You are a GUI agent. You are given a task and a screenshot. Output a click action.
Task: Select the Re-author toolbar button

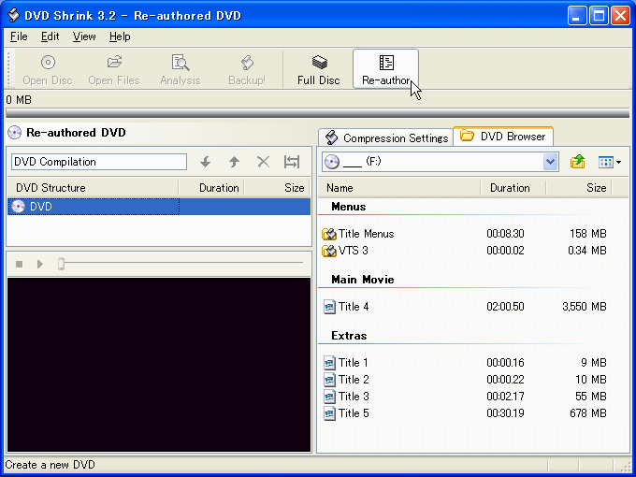(385, 69)
